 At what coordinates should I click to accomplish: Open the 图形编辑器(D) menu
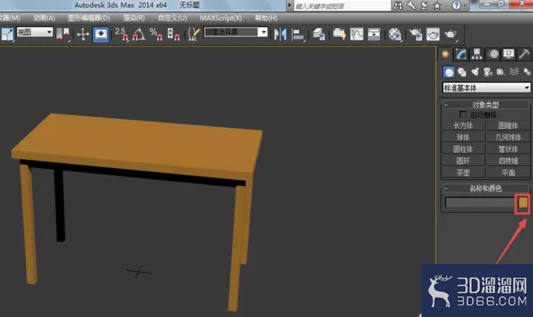[88, 18]
